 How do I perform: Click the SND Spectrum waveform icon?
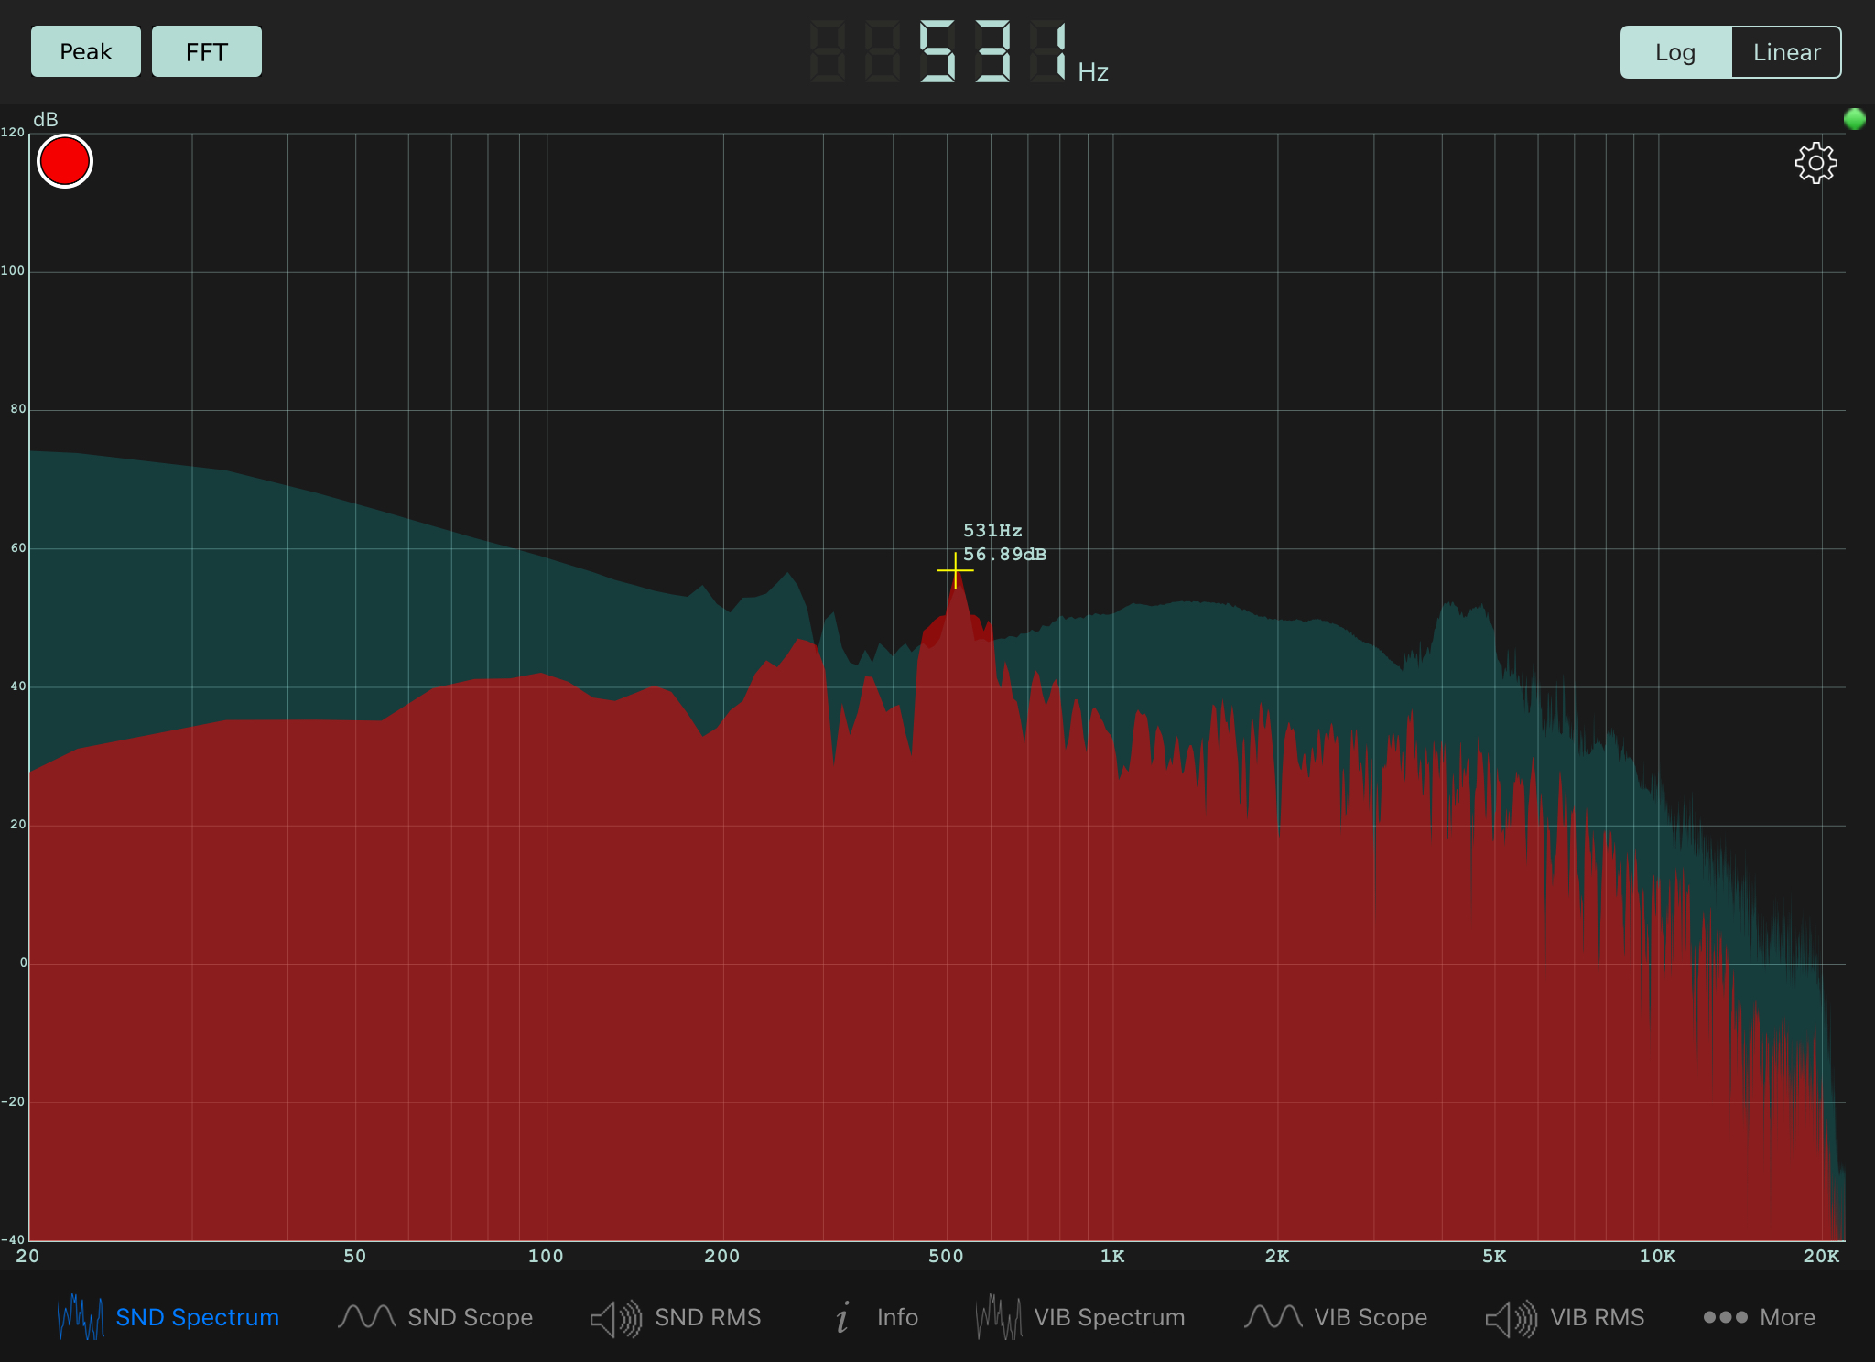pyautogui.click(x=81, y=1317)
